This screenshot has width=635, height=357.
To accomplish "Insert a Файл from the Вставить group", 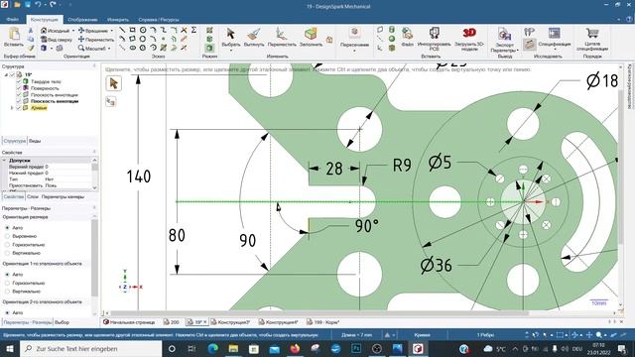I will coord(407,33).
